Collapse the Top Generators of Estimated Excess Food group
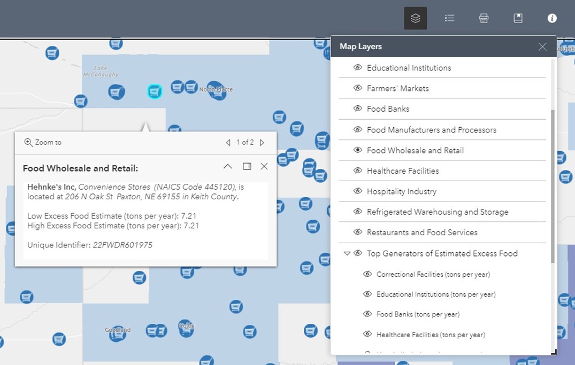The image size is (575, 365). 347,253
